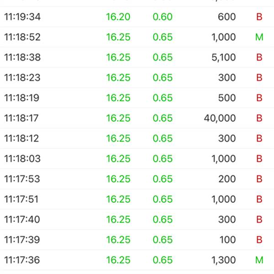Select the 11:19:34 trade row
This screenshot has height=274, width=274.
[137, 17]
